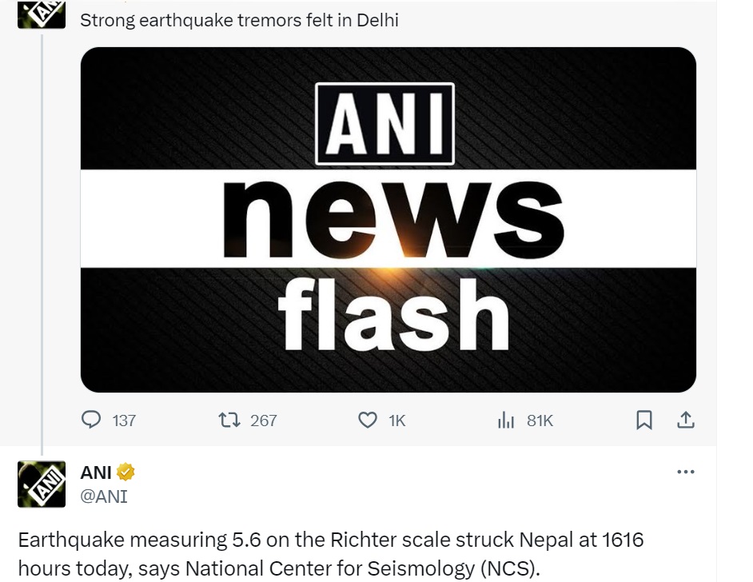The image size is (753, 582).
Task: Click the vertical thread line between tweets
Action: [42, 240]
